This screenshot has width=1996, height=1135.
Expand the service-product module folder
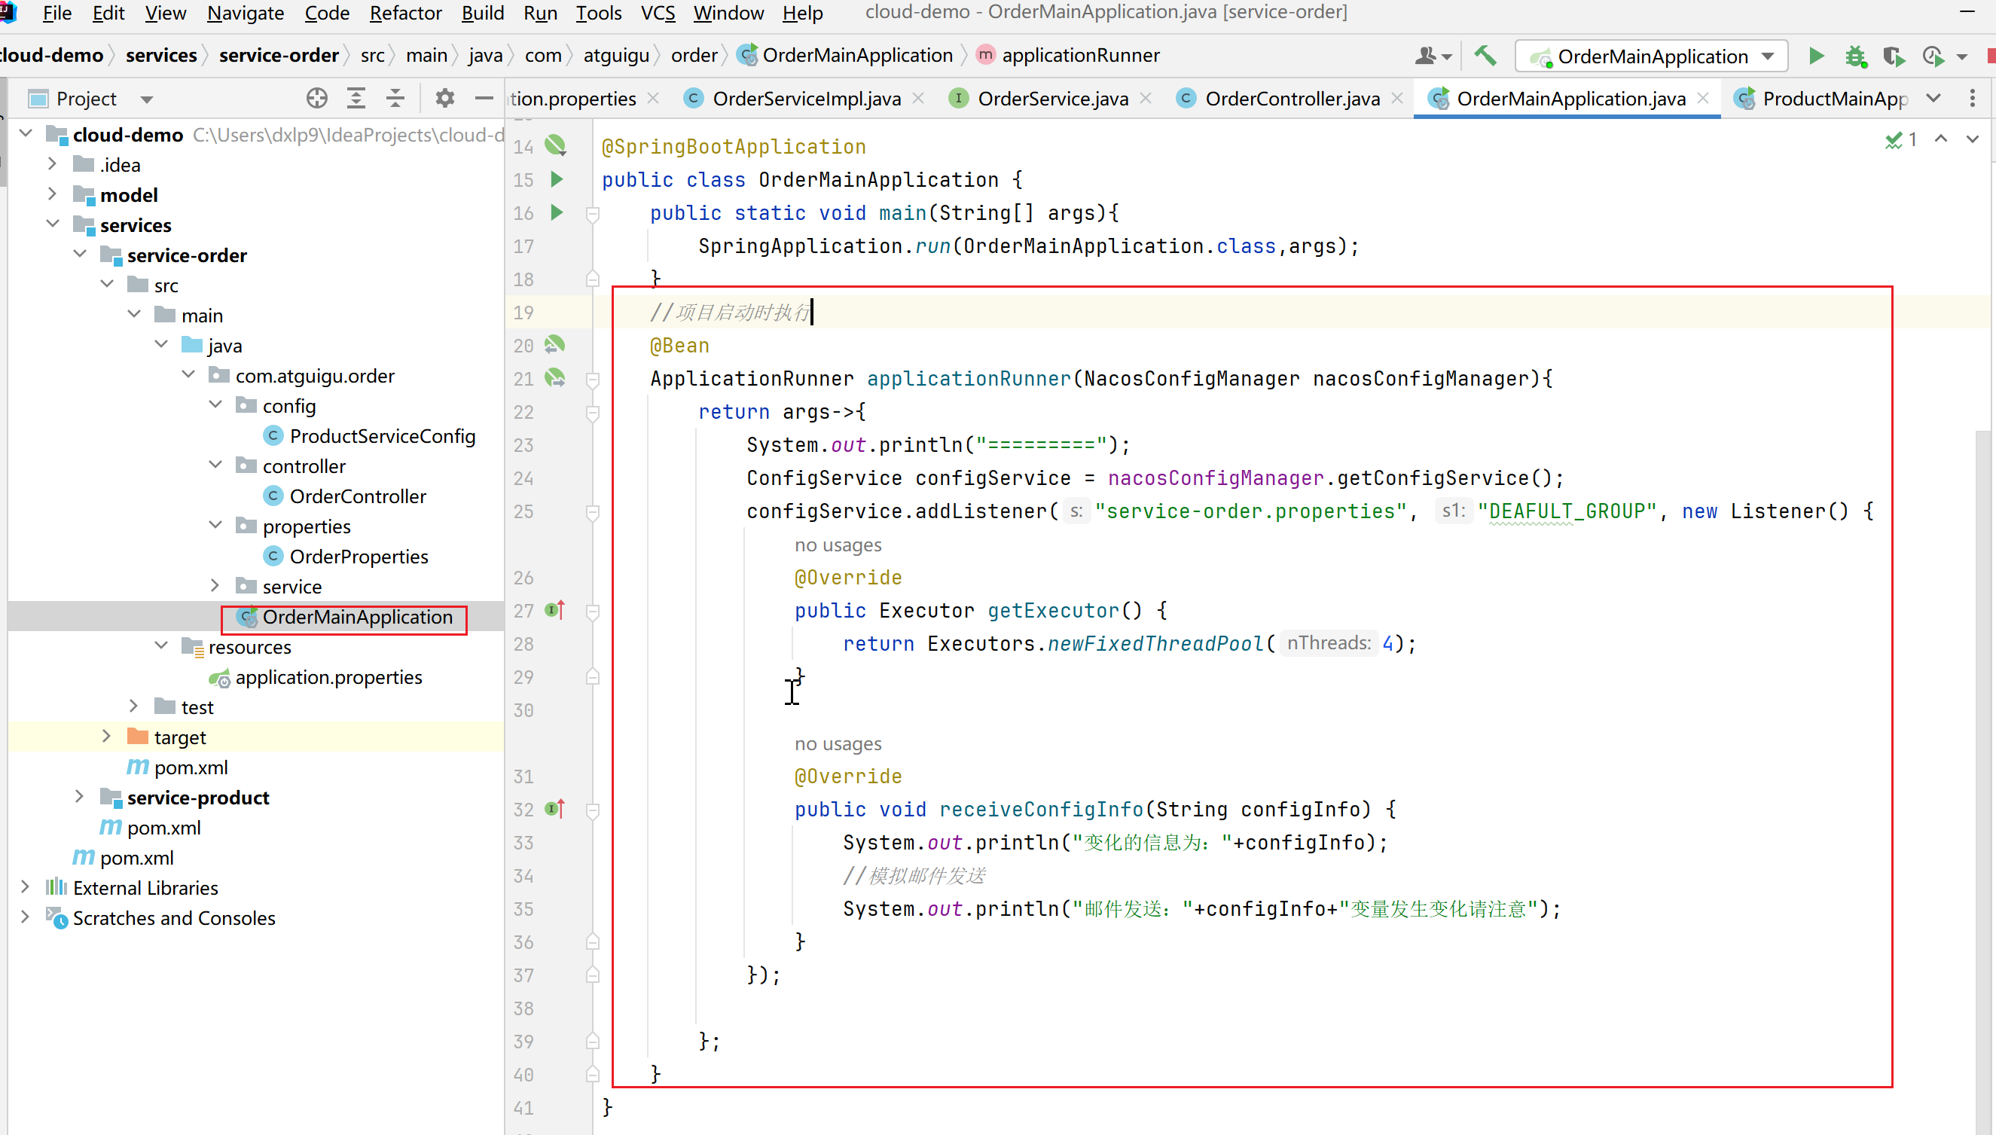tap(80, 797)
